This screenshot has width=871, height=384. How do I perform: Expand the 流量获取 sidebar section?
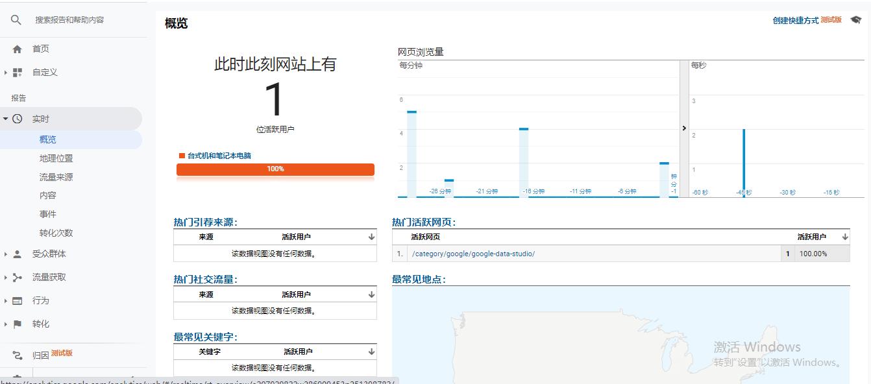tap(5, 277)
